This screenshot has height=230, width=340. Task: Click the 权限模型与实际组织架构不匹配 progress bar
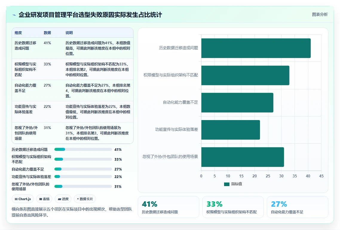(x=83, y=159)
